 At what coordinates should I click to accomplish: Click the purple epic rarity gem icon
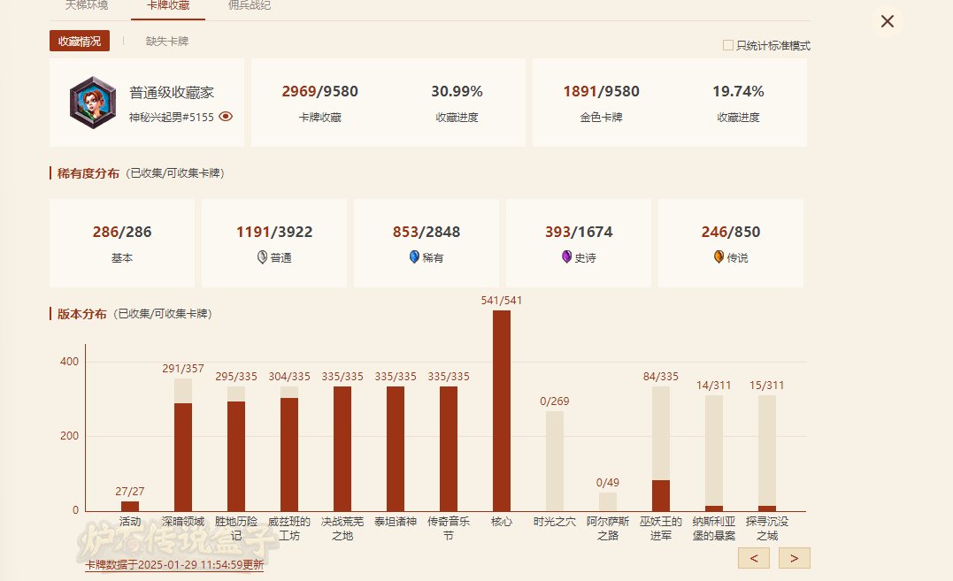566,257
